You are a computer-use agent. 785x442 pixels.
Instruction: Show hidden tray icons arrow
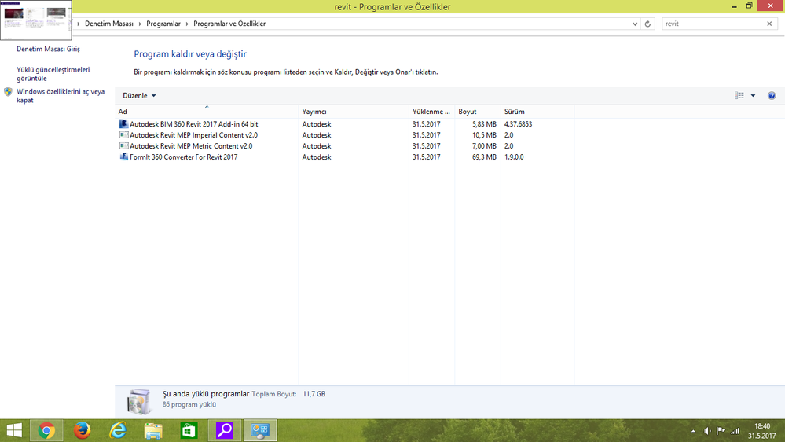click(x=693, y=431)
